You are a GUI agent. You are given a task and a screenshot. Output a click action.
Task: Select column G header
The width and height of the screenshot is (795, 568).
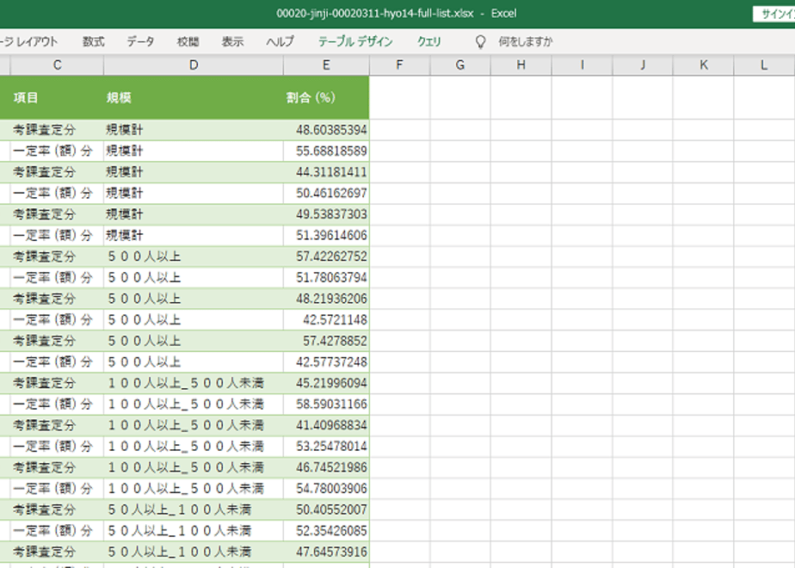click(460, 65)
